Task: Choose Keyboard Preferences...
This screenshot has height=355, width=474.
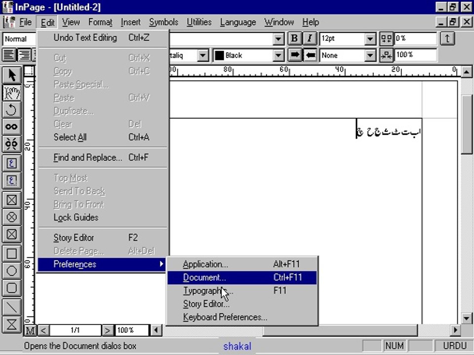Action: click(242, 317)
